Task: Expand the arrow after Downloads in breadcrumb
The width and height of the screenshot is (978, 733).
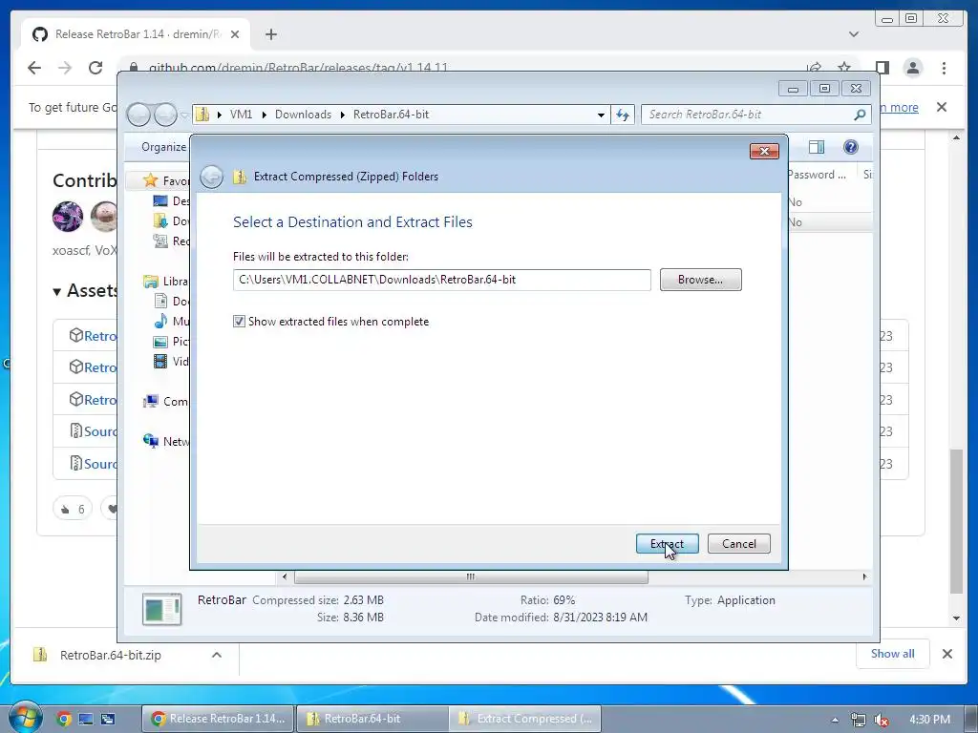Action: 343,115
